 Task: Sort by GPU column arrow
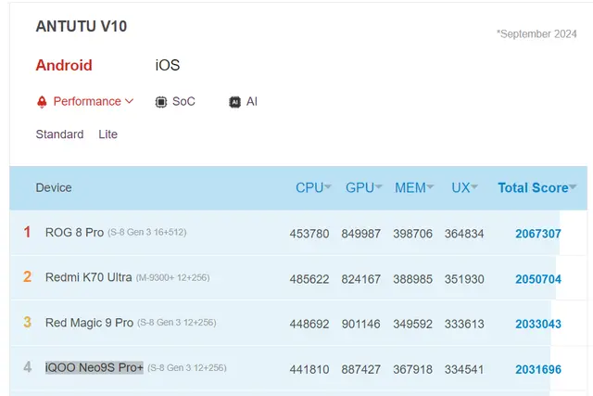[378, 188]
